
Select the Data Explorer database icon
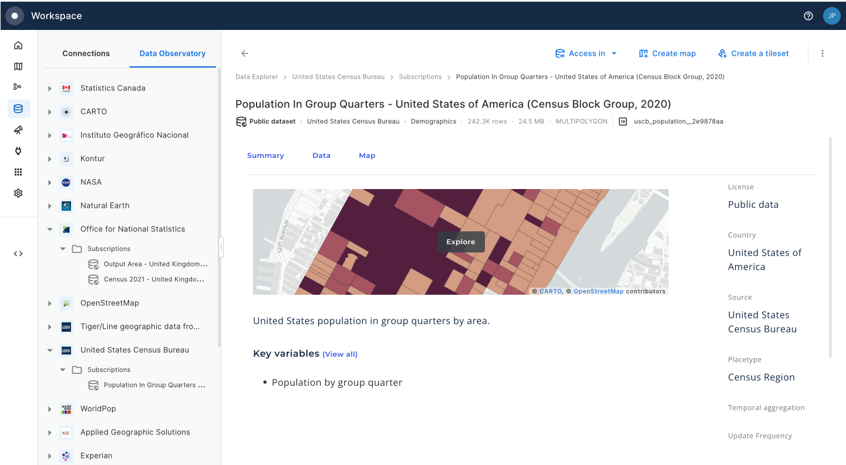[x=18, y=109]
